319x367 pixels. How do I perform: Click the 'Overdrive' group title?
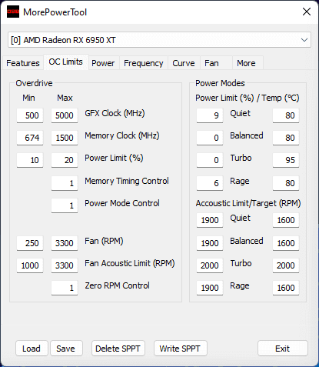(34, 83)
